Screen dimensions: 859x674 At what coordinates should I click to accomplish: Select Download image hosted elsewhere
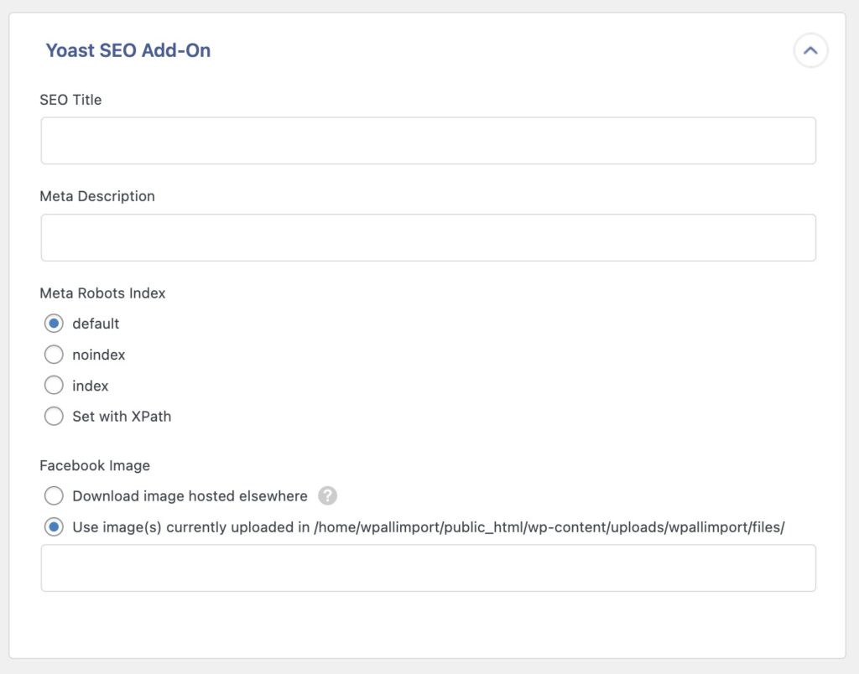[54, 496]
